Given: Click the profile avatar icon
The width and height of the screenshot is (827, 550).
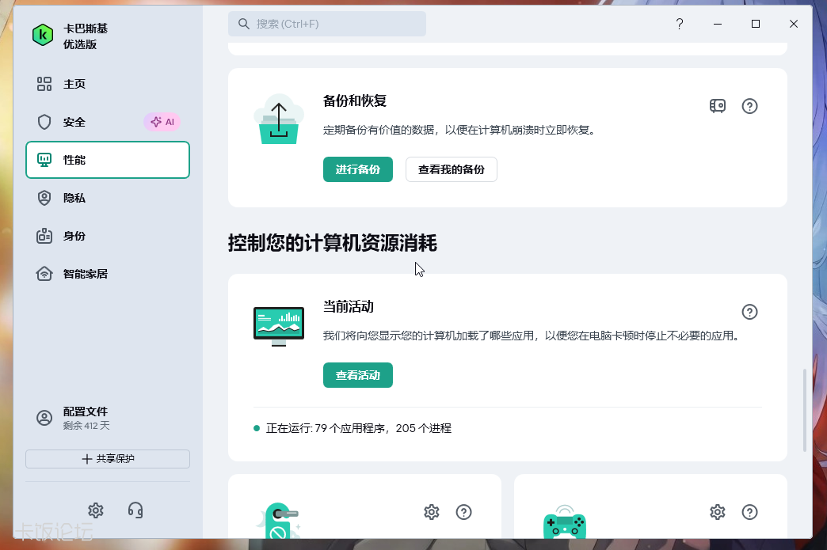Looking at the screenshot, I should (44, 418).
